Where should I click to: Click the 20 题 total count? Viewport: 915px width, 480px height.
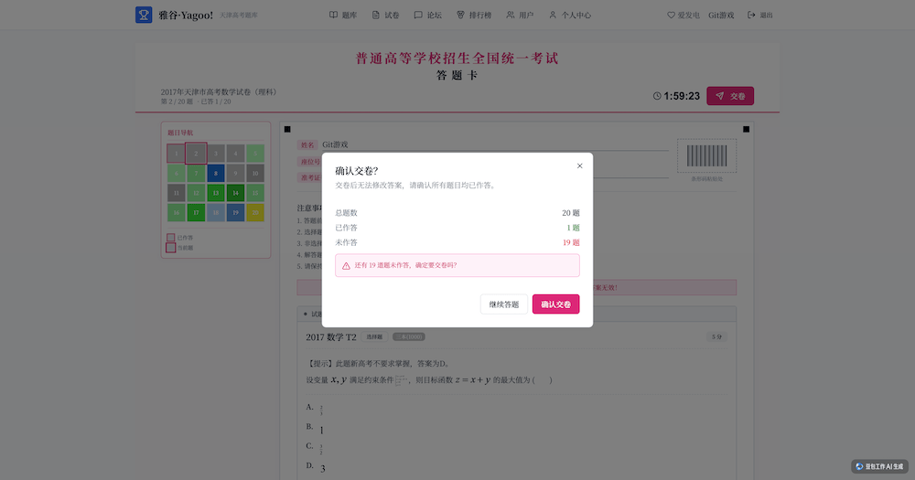(571, 213)
